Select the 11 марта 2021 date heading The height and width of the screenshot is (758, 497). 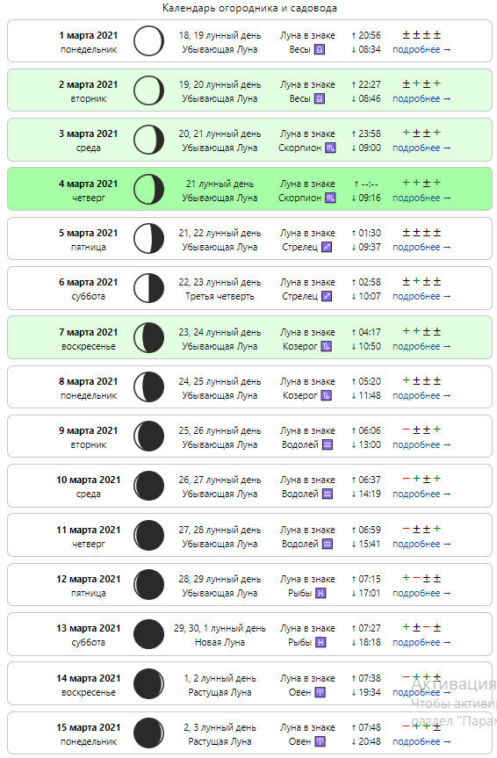point(89,530)
